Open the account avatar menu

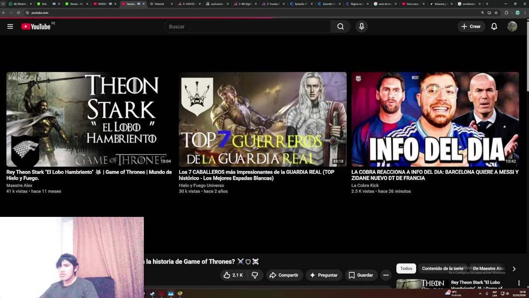pyautogui.click(x=512, y=26)
